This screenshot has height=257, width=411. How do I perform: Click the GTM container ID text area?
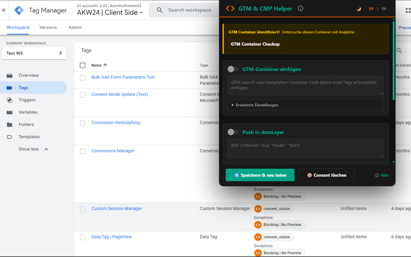click(x=306, y=85)
